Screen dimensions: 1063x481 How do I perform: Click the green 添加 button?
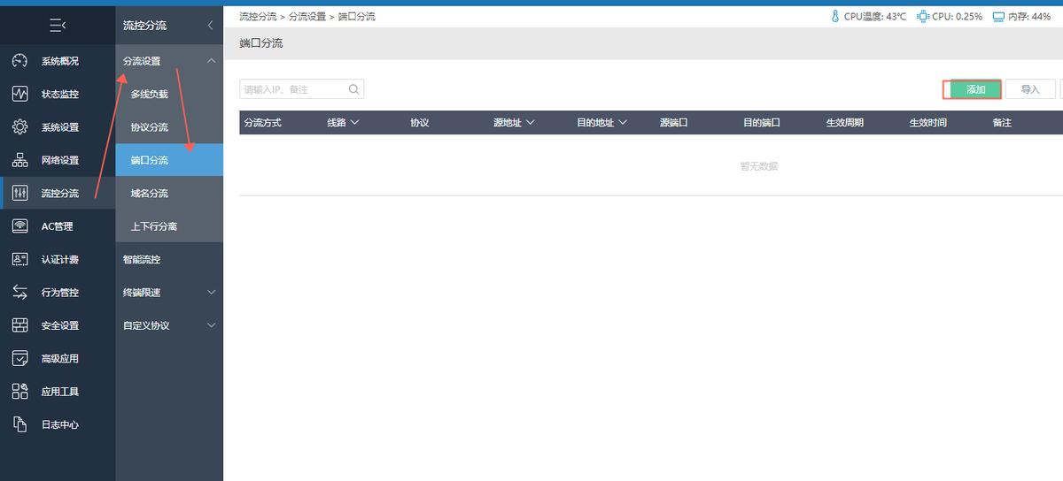tap(975, 89)
